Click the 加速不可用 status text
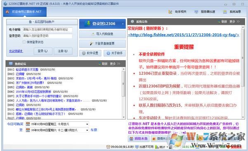Viewport: 248px width, 151px height. click(146, 147)
